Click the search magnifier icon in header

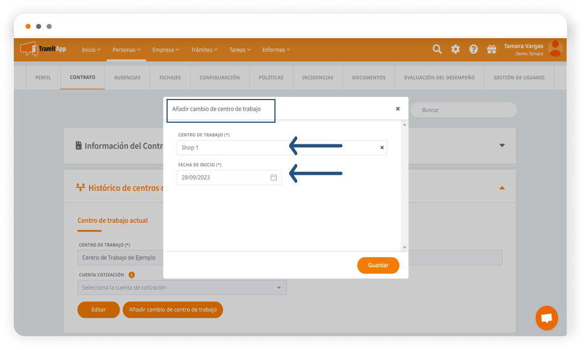coord(437,49)
